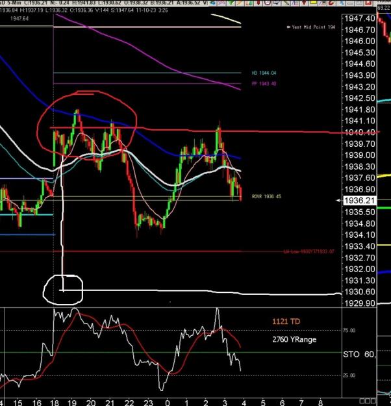The height and width of the screenshot is (406, 391).
Task: Click the 0 hour label on time axis
Action: (x=168, y=403)
